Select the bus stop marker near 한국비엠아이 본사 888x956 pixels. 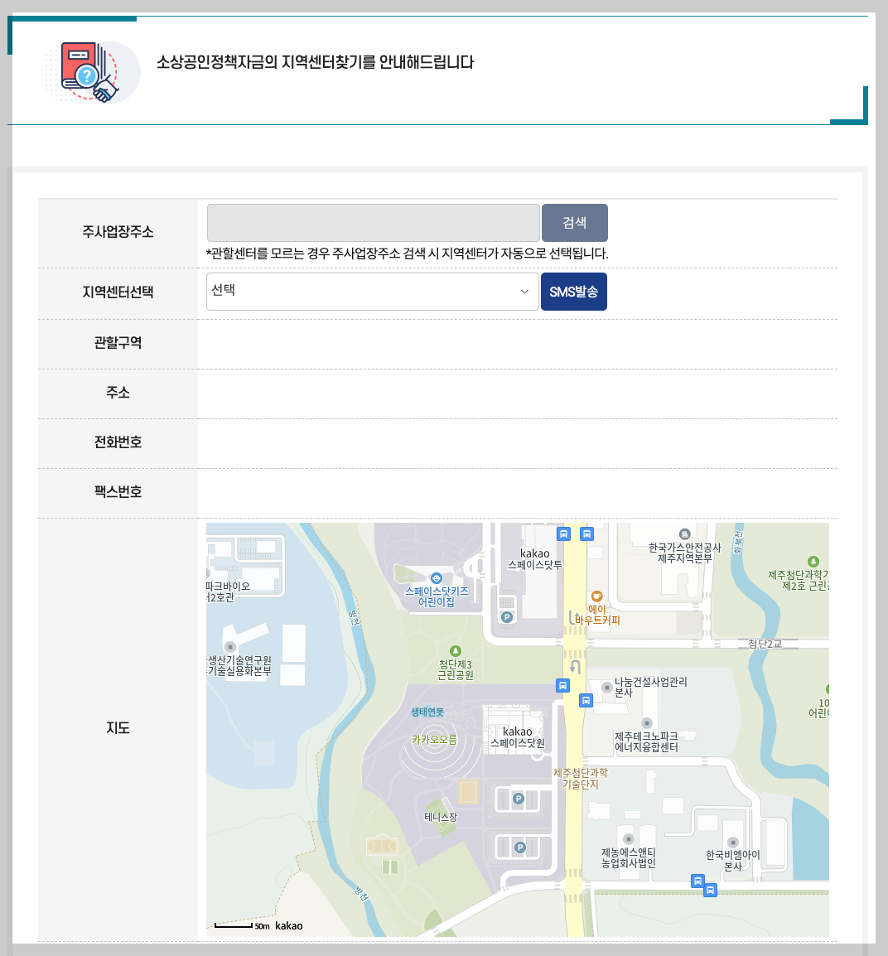(x=698, y=881)
